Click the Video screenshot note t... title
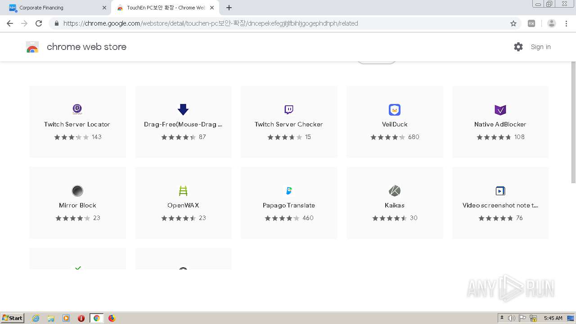Viewport: 576px width, 324px height. click(500, 205)
